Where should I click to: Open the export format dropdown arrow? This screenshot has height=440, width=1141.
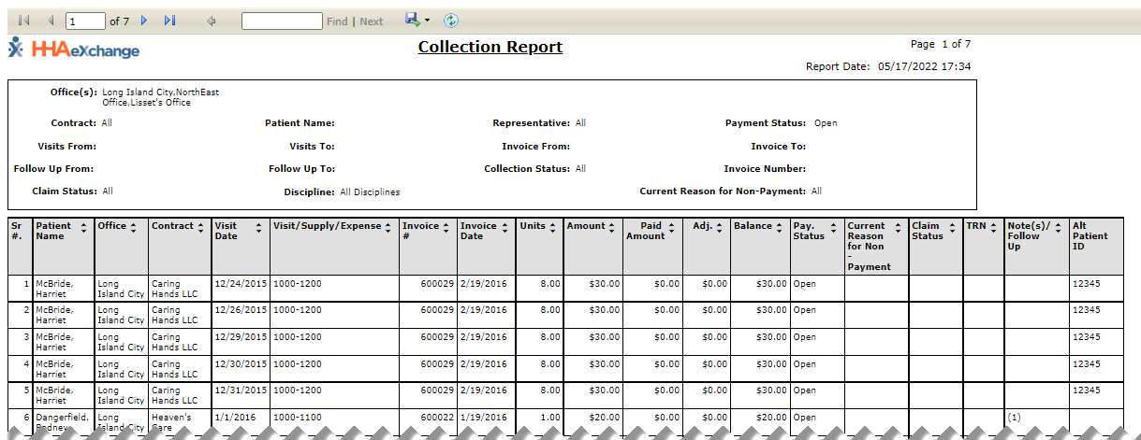[427, 21]
